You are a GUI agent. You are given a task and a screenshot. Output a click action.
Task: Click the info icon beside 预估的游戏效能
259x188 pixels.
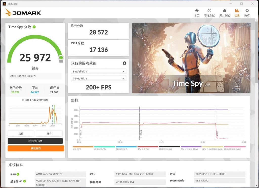tap(124, 63)
